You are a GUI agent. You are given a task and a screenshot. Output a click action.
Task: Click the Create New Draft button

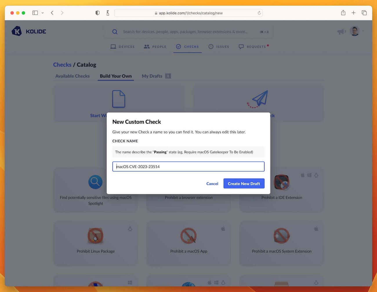coord(244,183)
